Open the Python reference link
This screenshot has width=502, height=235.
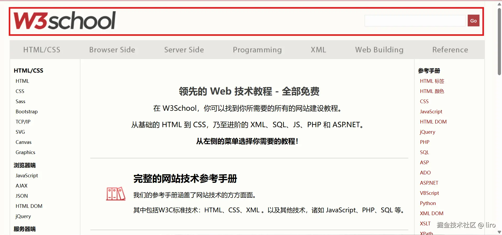[x=428, y=203]
